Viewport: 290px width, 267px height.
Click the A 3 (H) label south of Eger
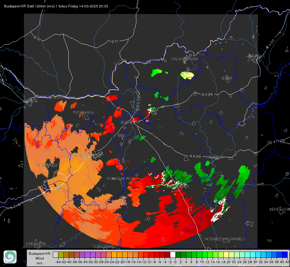(207, 95)
